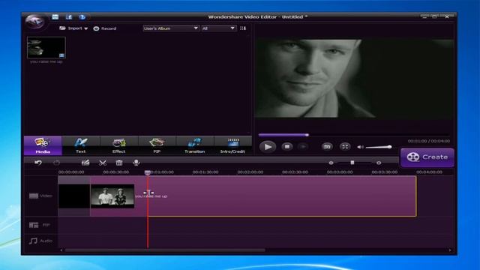
Task: Split clip with scissors icon
Action: (103, 163)
